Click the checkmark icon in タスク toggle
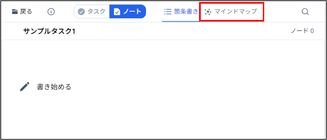The image size is (327, 140). (81, 12)
